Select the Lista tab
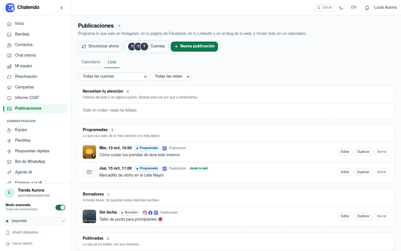The height and width of the screenshot is (251, 401). 112,62
